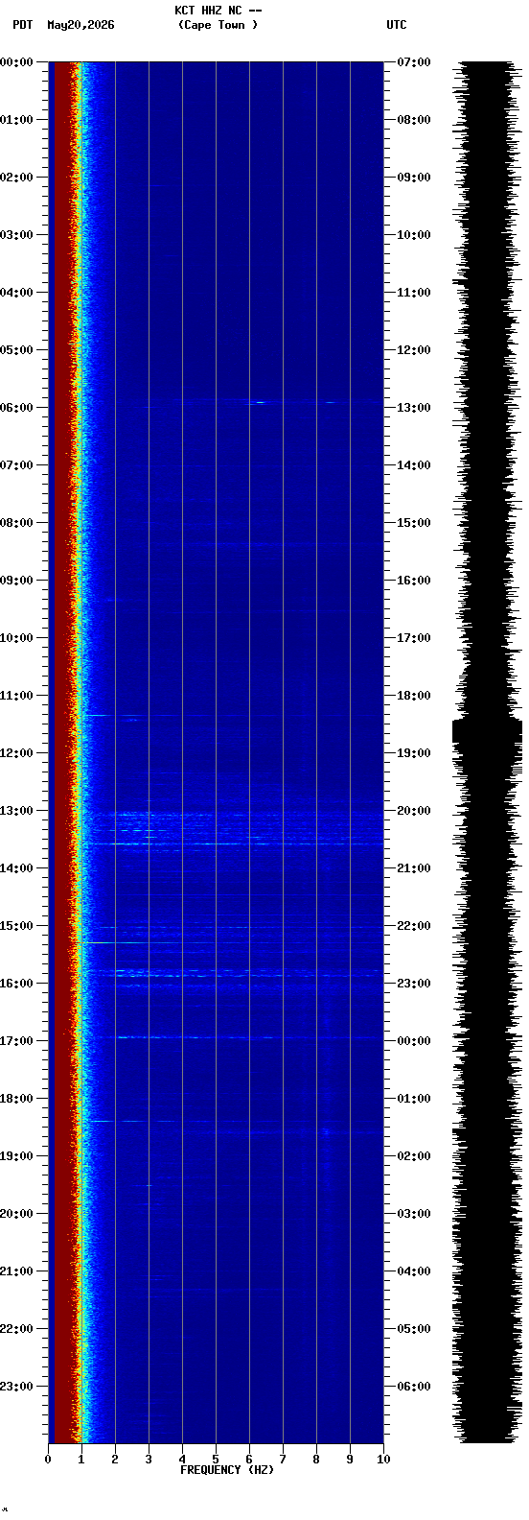Click frequency axis tick label 0
This screenshot has height=1520, width=529.
(48, 1460)
